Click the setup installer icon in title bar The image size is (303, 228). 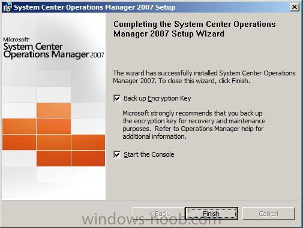tap(7, 7)
